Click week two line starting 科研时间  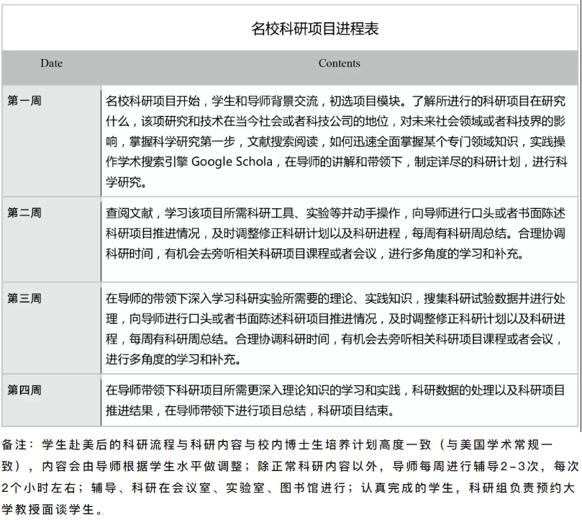[315, 254]
